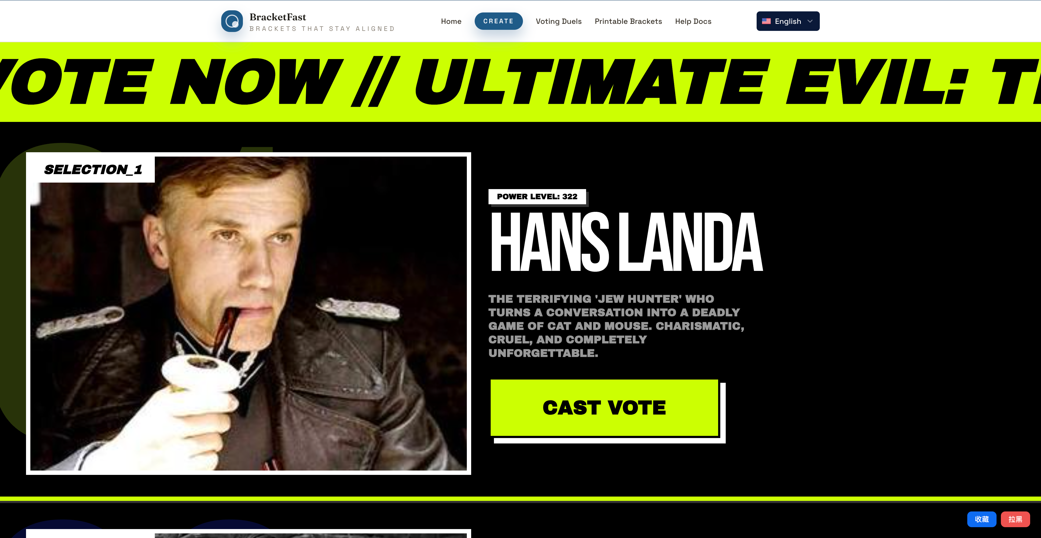1041x538 pixels.
Task: Open the Voting Duels page
Action: tap(558, 21)
